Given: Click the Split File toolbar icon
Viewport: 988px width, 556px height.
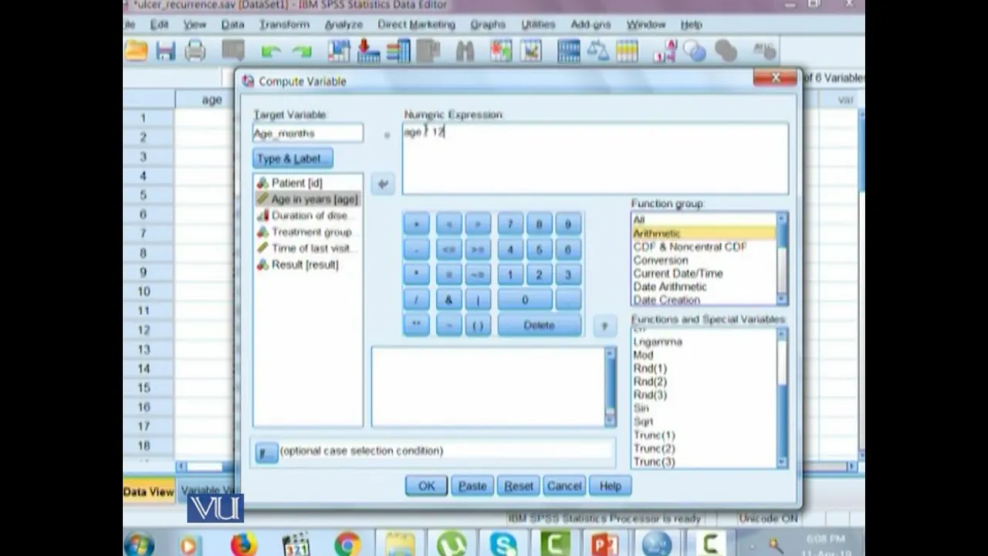Looking at the screenshot, I should click(569, 51).
